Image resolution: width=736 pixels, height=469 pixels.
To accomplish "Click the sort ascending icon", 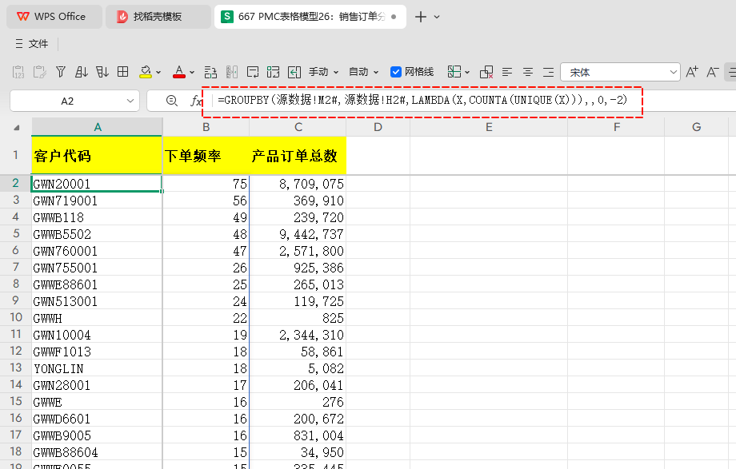I will [x=82, y=72].
